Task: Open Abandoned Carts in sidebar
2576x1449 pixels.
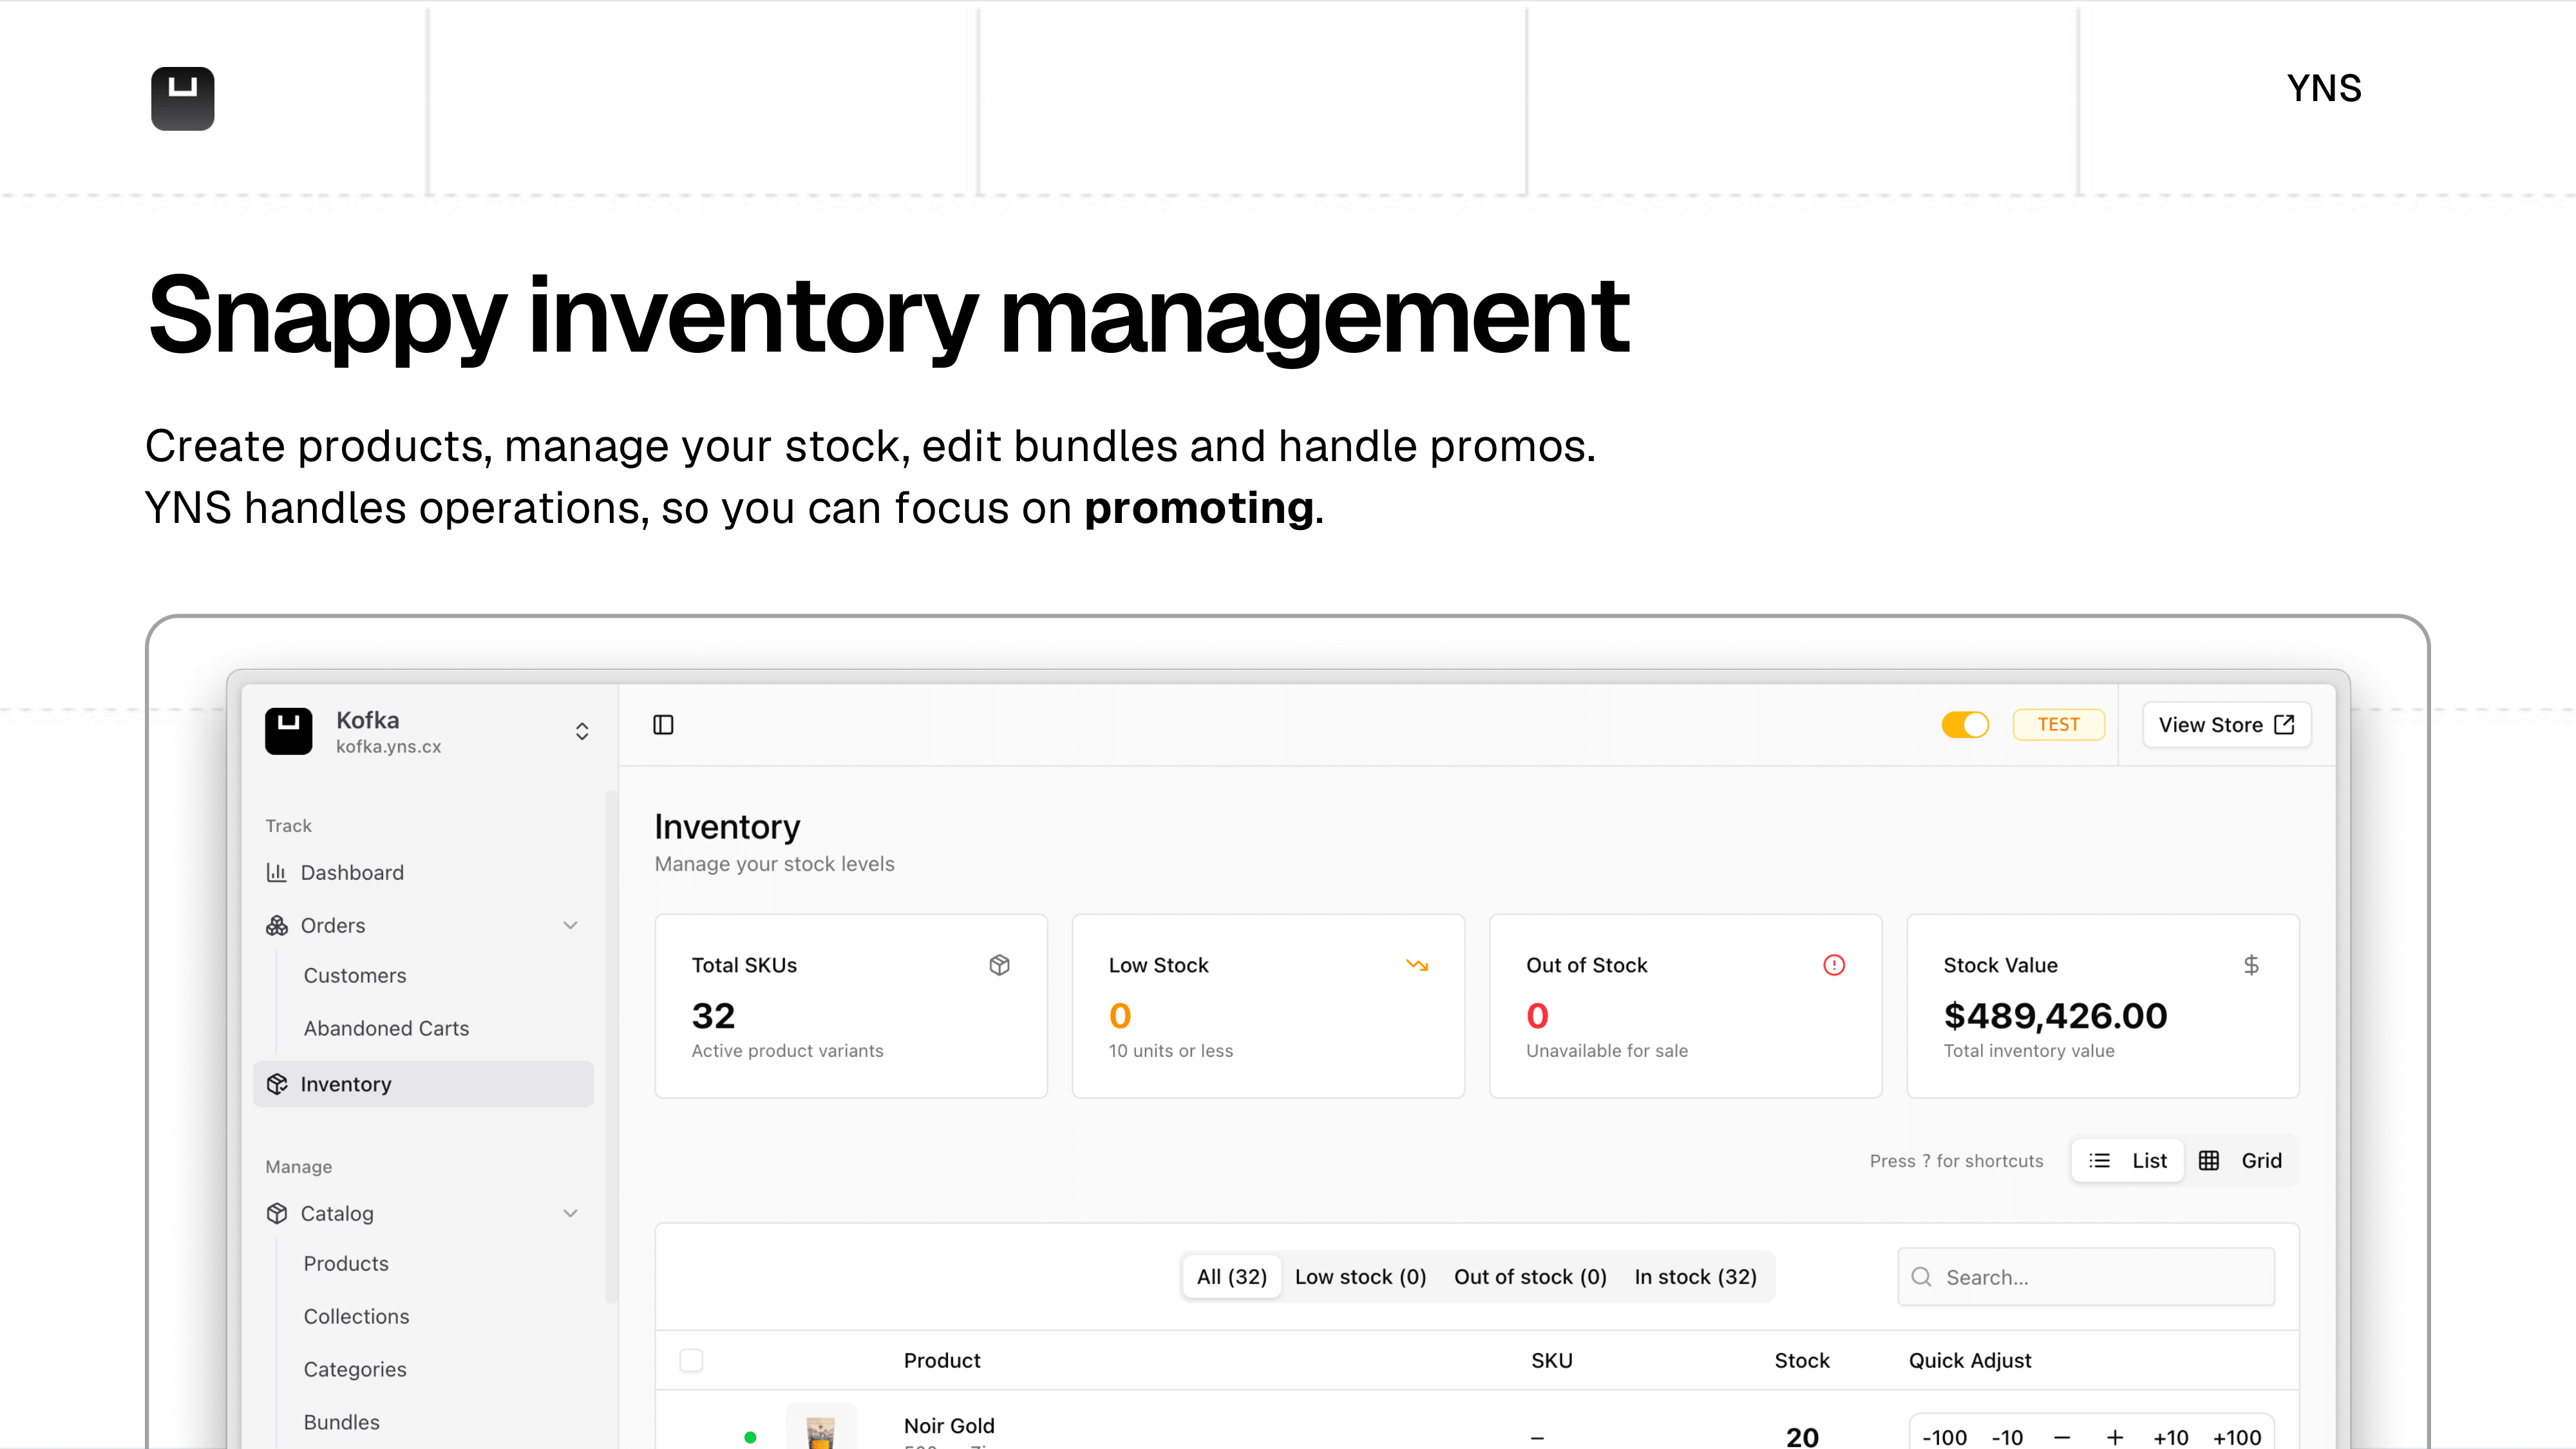Action: click(386, 1028)
